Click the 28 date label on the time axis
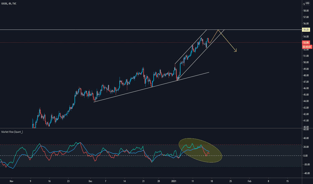The image size is (313, 184). click(x=159, y=181)
